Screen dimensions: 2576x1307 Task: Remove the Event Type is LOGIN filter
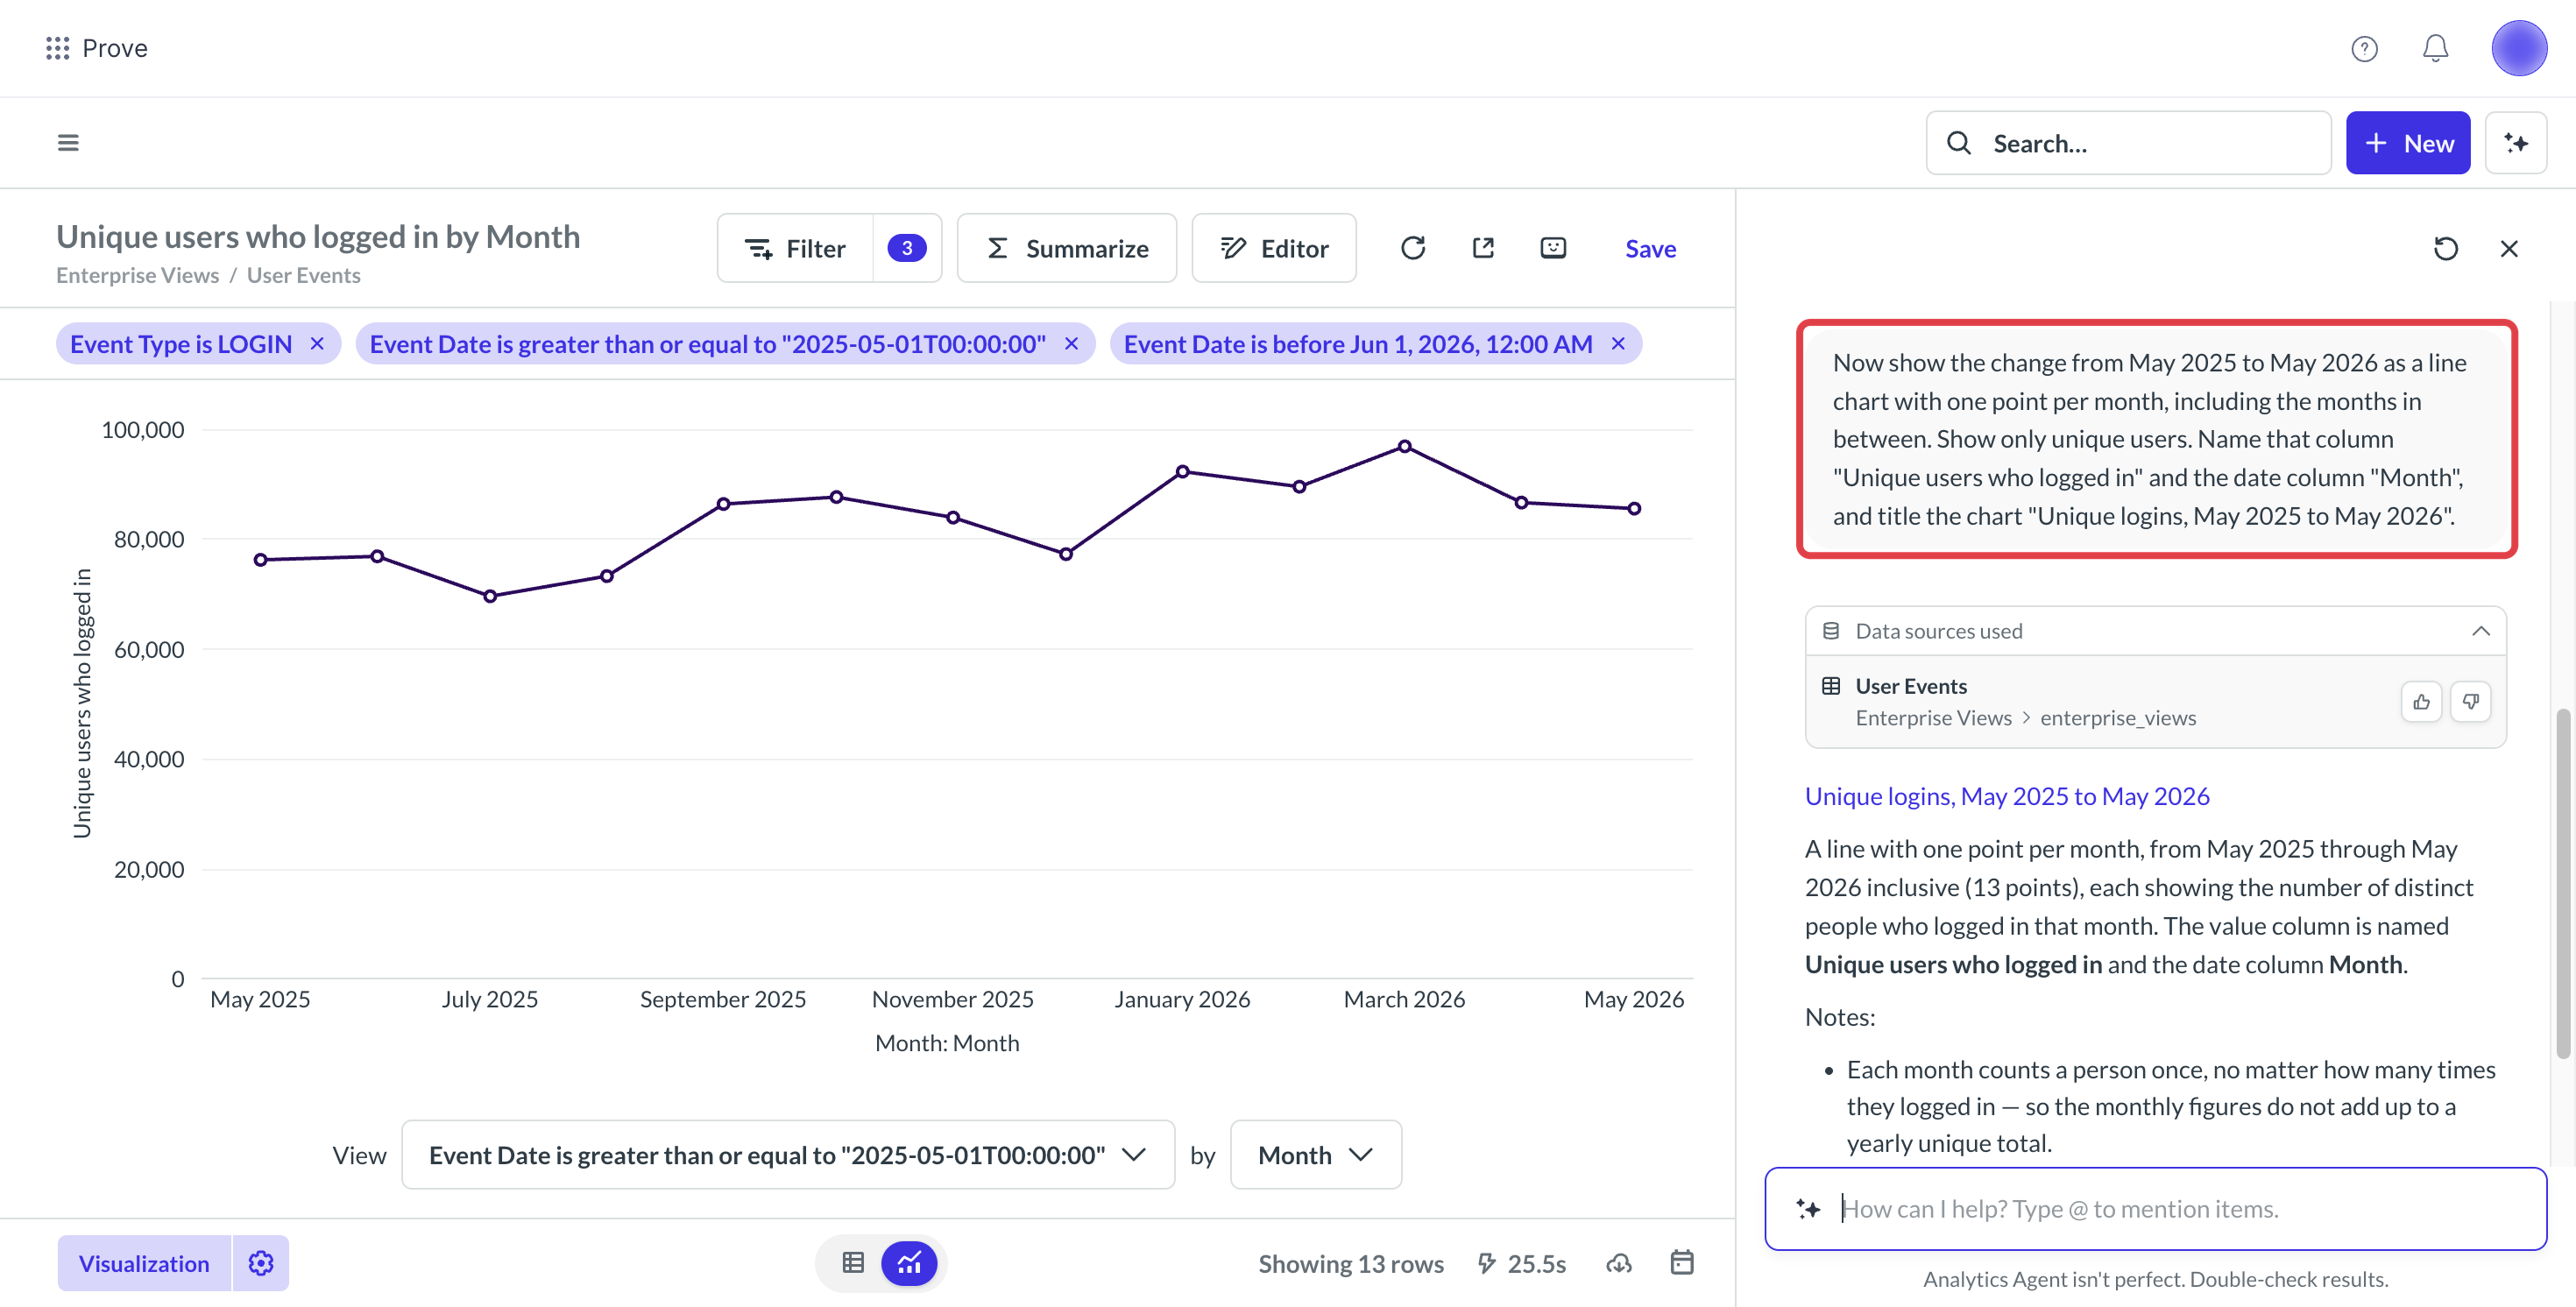317,344
